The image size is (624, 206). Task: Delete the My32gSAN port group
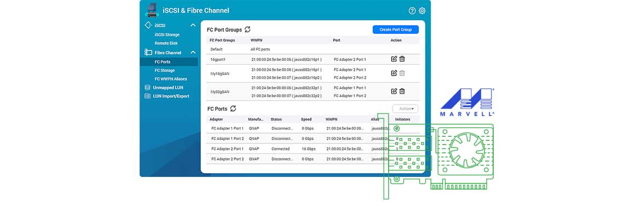click(x=402, y=91)
